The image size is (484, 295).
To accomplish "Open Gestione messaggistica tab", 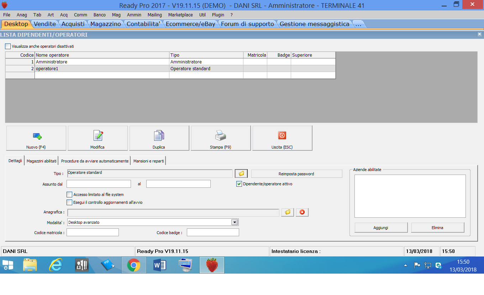I will coord(315,24).
